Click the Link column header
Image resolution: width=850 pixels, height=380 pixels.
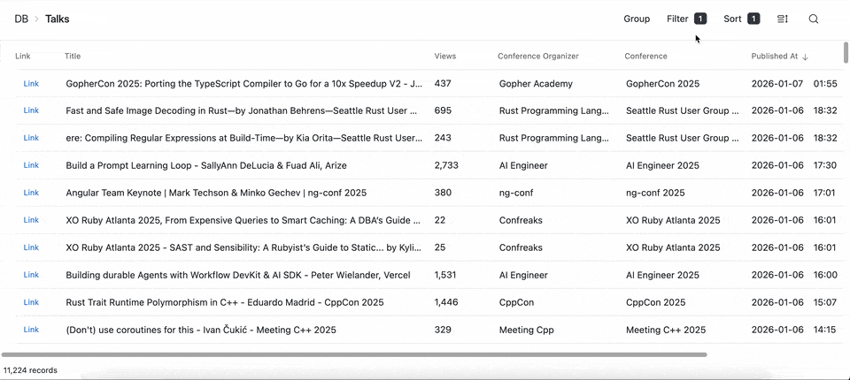[x=23, y=56]
